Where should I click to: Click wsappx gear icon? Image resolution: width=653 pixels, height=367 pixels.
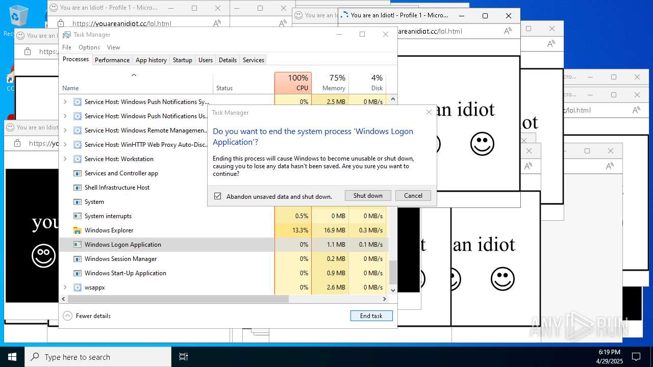coord(78,287)
